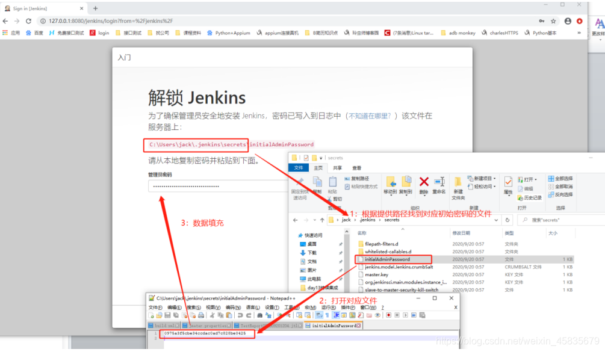Close the initialAdminPassword tab in Notepad++

pos(358,326)
